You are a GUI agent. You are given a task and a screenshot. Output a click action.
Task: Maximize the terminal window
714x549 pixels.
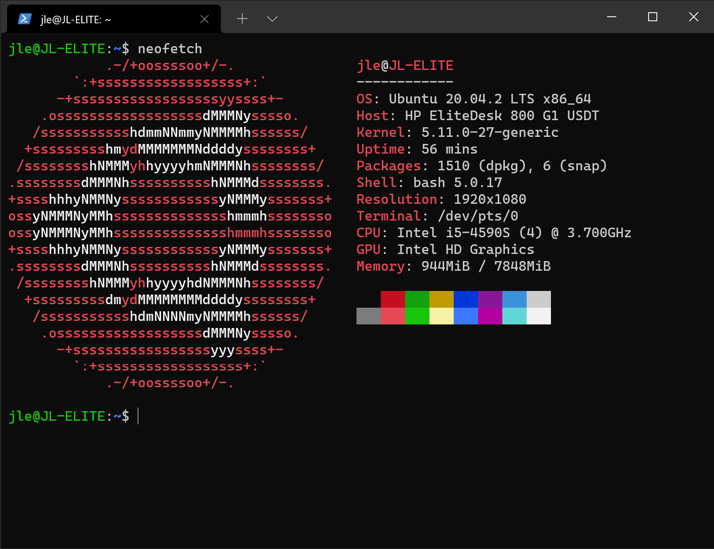click(x=653, y=17)
